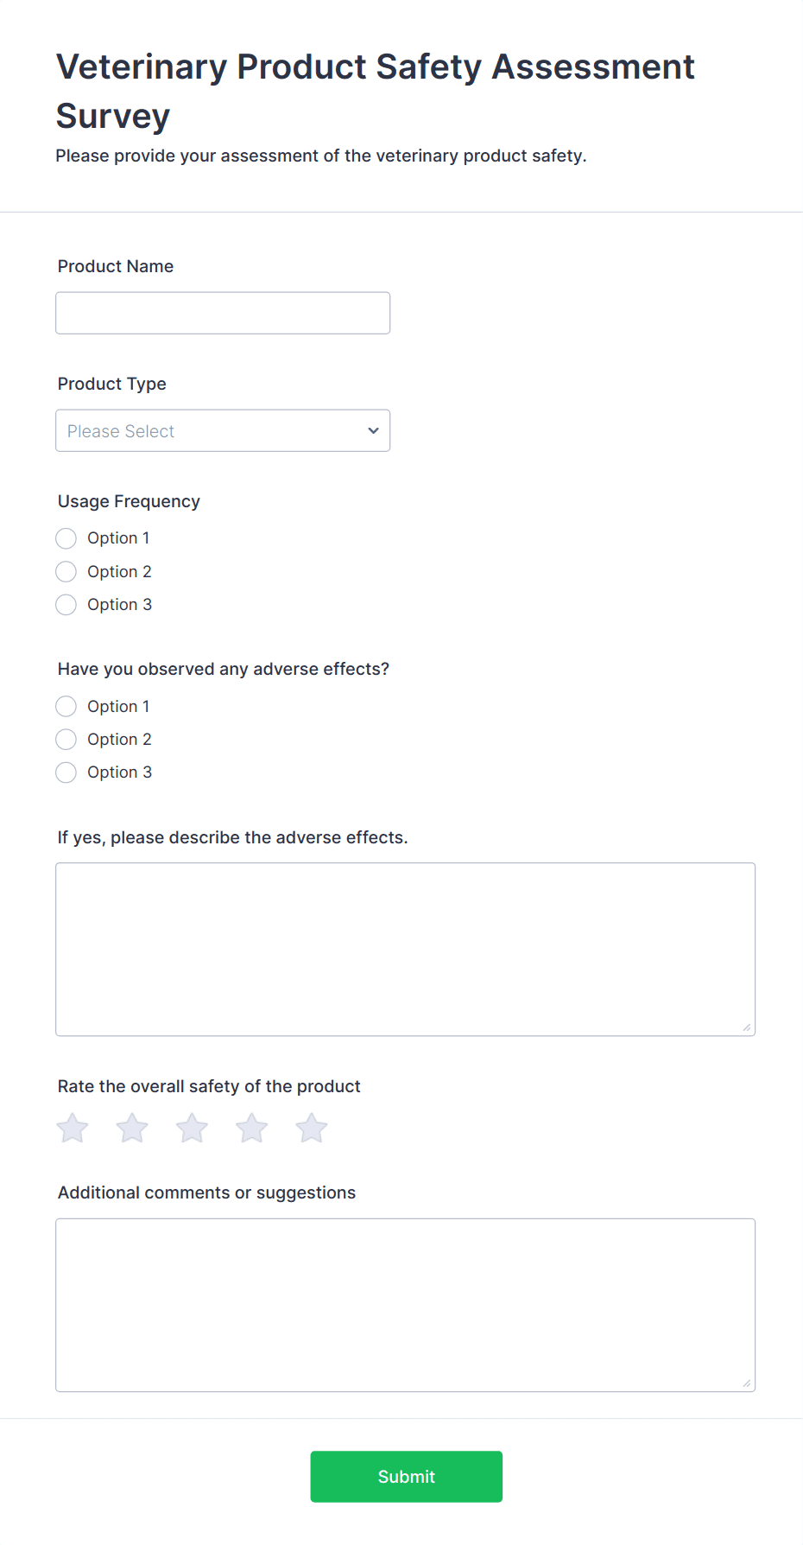This screenshot has height=1545, width=803.
Task: Rate safety with the first star
Action: pyautogui.click(x=73, y=1129)
